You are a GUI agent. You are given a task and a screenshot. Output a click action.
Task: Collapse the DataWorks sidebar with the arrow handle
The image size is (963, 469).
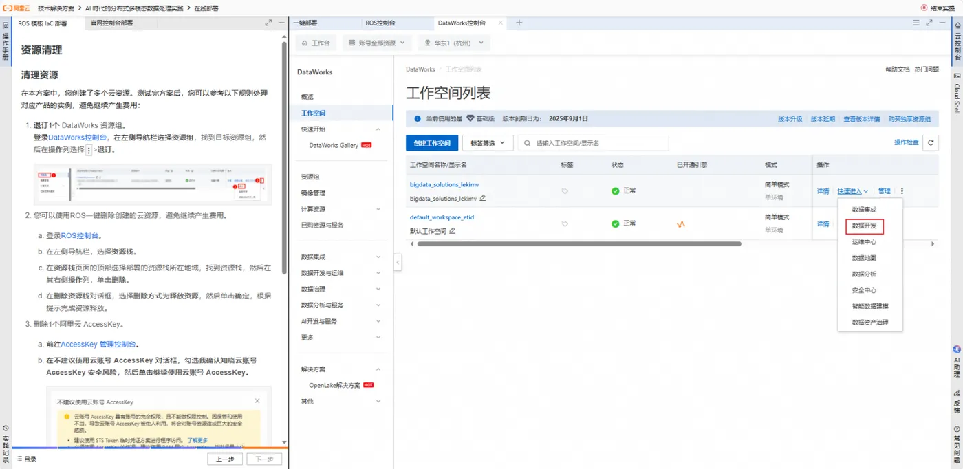point(397,262)
